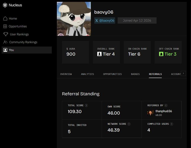Click the User Rankings trophy icon
191x148 pixels.
pos(6,34)
